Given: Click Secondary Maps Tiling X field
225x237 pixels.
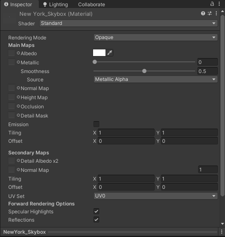Looking at the screenshot, I should (x=126, y=178).
